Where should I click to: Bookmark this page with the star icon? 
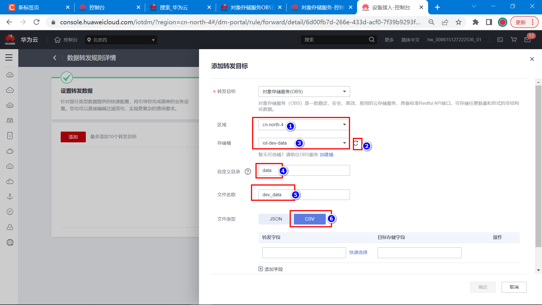(458, 22)
